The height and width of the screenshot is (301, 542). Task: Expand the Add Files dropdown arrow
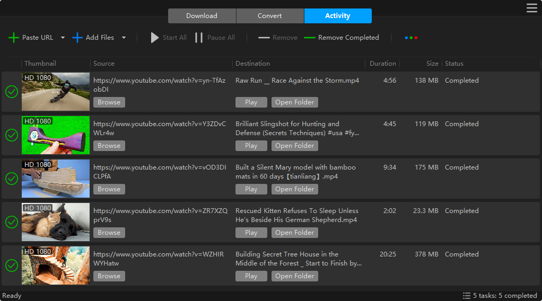tap(124, 38)
